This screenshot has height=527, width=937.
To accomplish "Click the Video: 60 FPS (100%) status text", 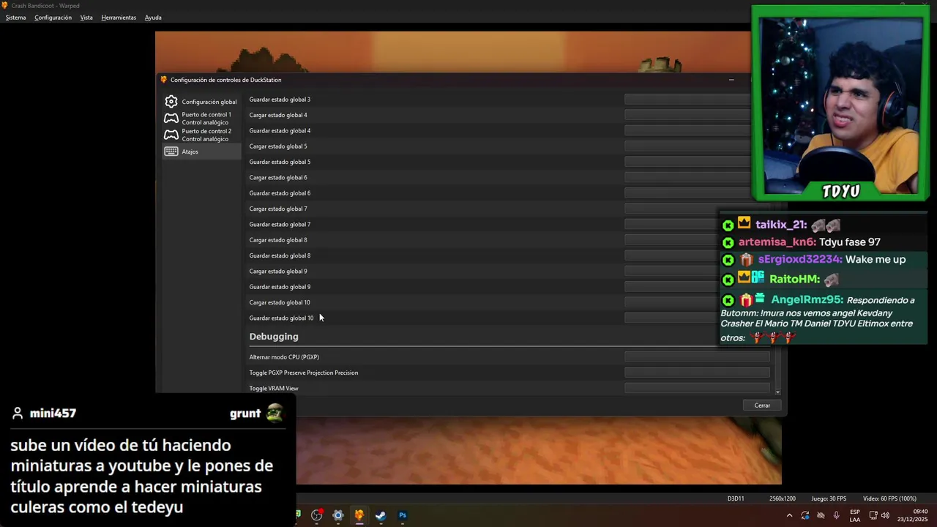I will [889, 498].
